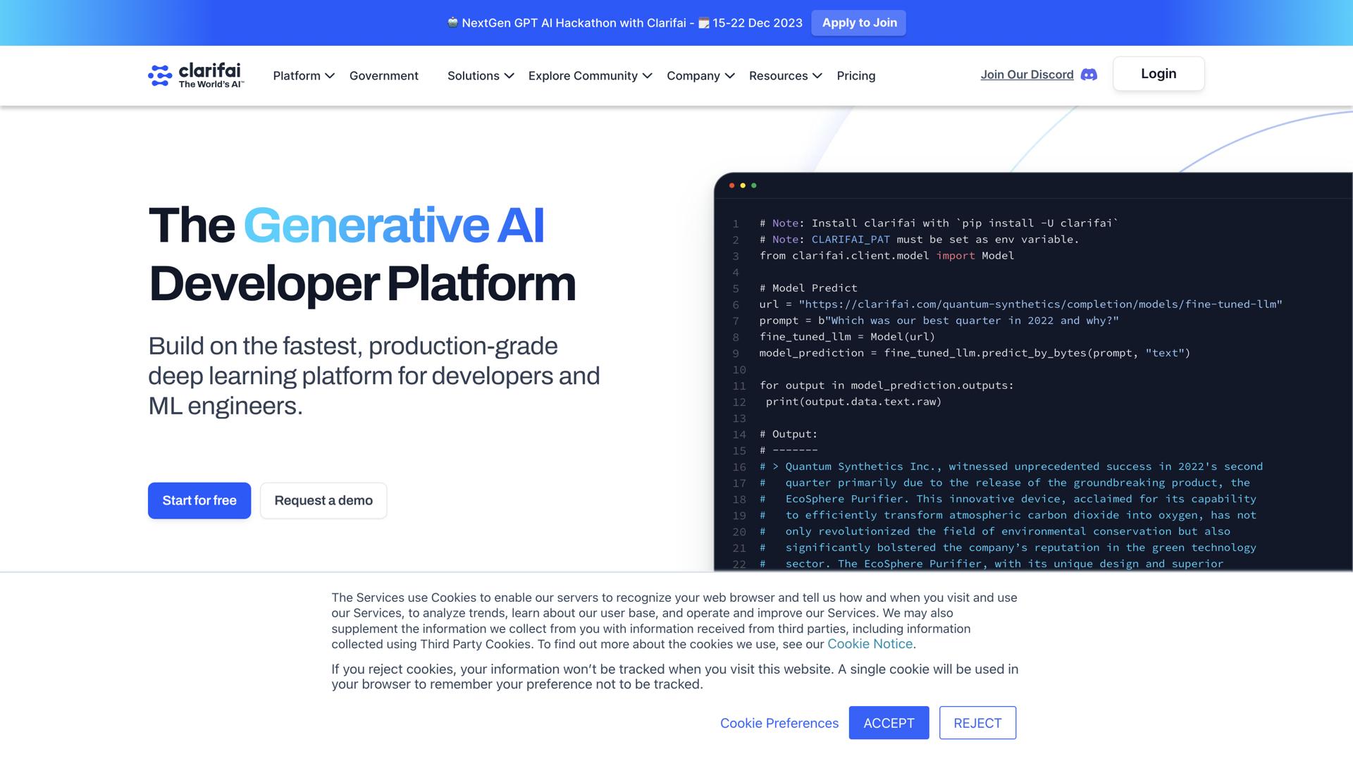Click the Discord icon
This screenshot has width=1353, height=761.
click(1089, 75)
